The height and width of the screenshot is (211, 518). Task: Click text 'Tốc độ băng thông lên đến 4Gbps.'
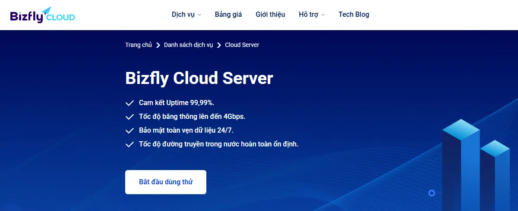pyautogui.click(x=192, y=116)
